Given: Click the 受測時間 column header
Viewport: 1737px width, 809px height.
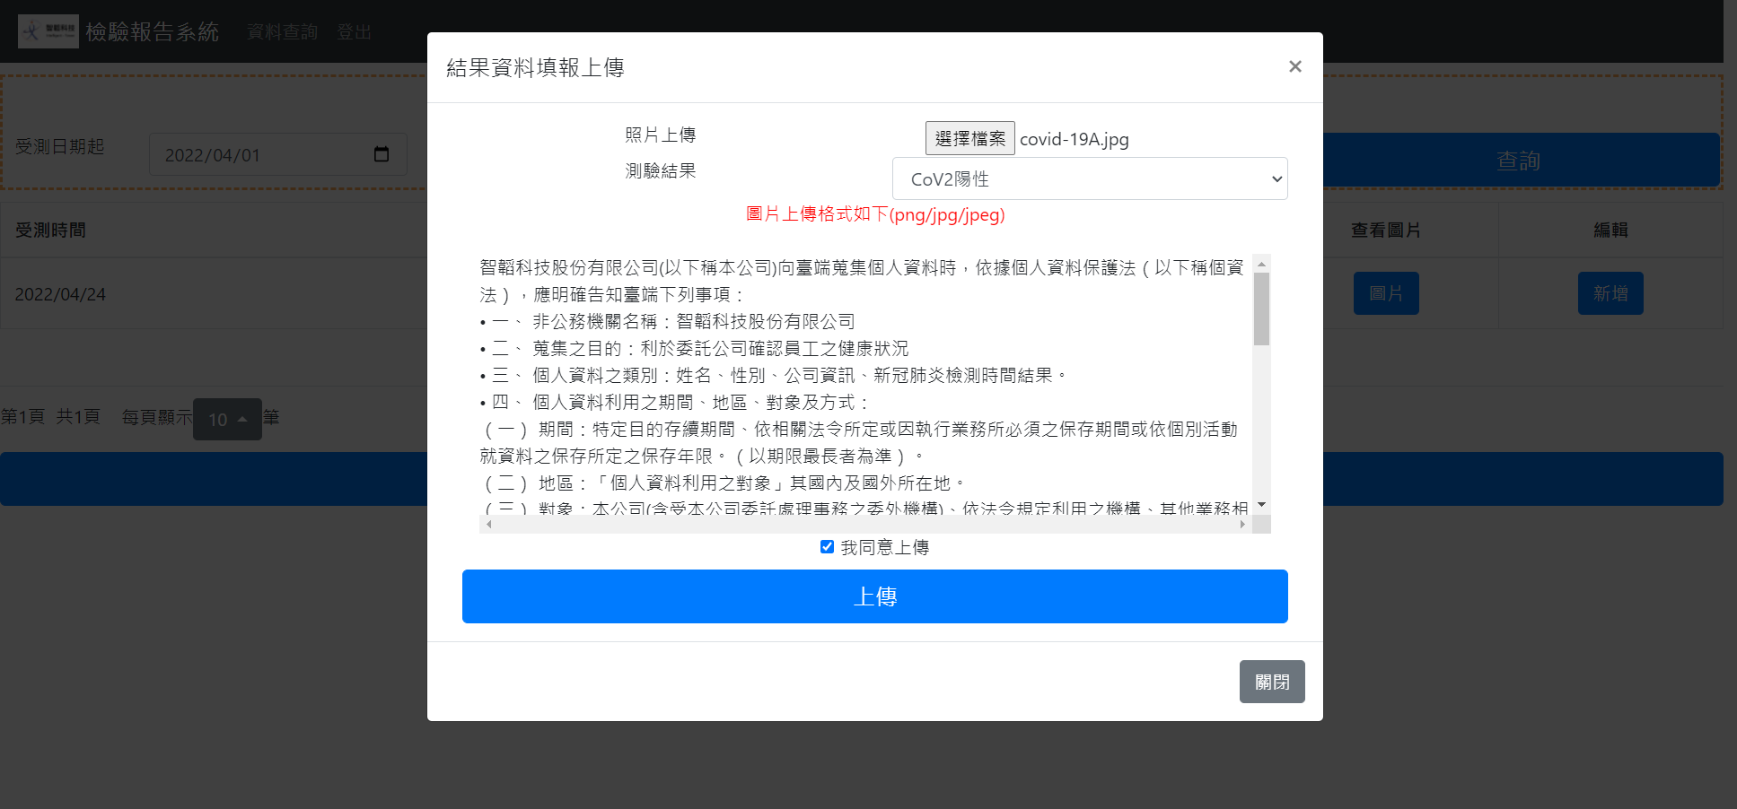Looking at the screenshot, I should pos(51,231).
